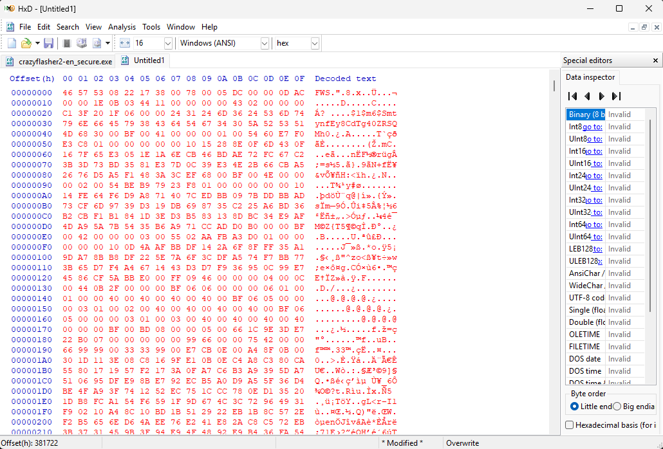Enable Hexadecimal basis checkbox
Viewport: 663px width, 449px height.
(x=570, y=425)
